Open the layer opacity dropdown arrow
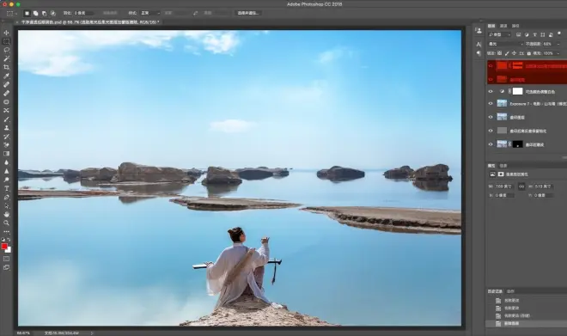 point(558,44)
